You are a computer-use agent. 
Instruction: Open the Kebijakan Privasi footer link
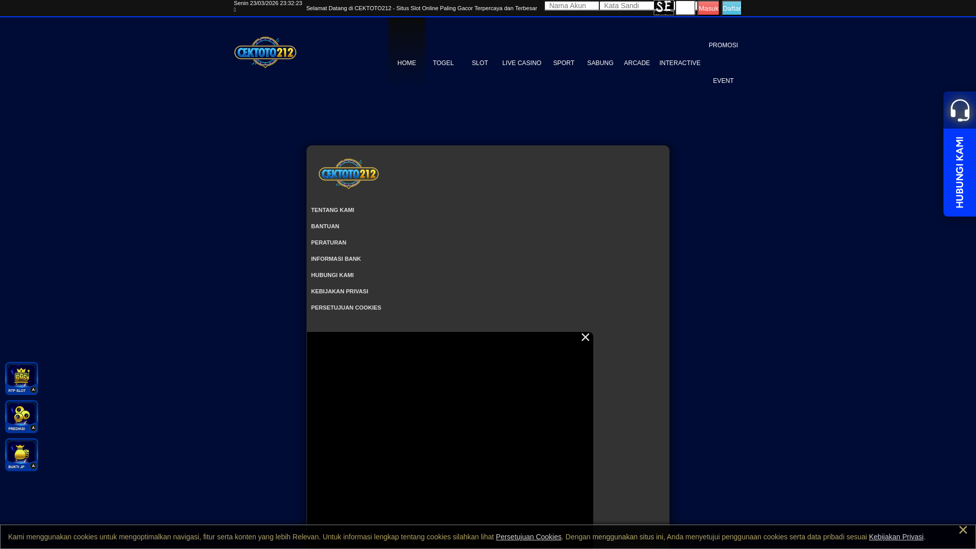(340, 291)
